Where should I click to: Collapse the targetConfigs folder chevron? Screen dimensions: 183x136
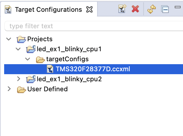28,59
